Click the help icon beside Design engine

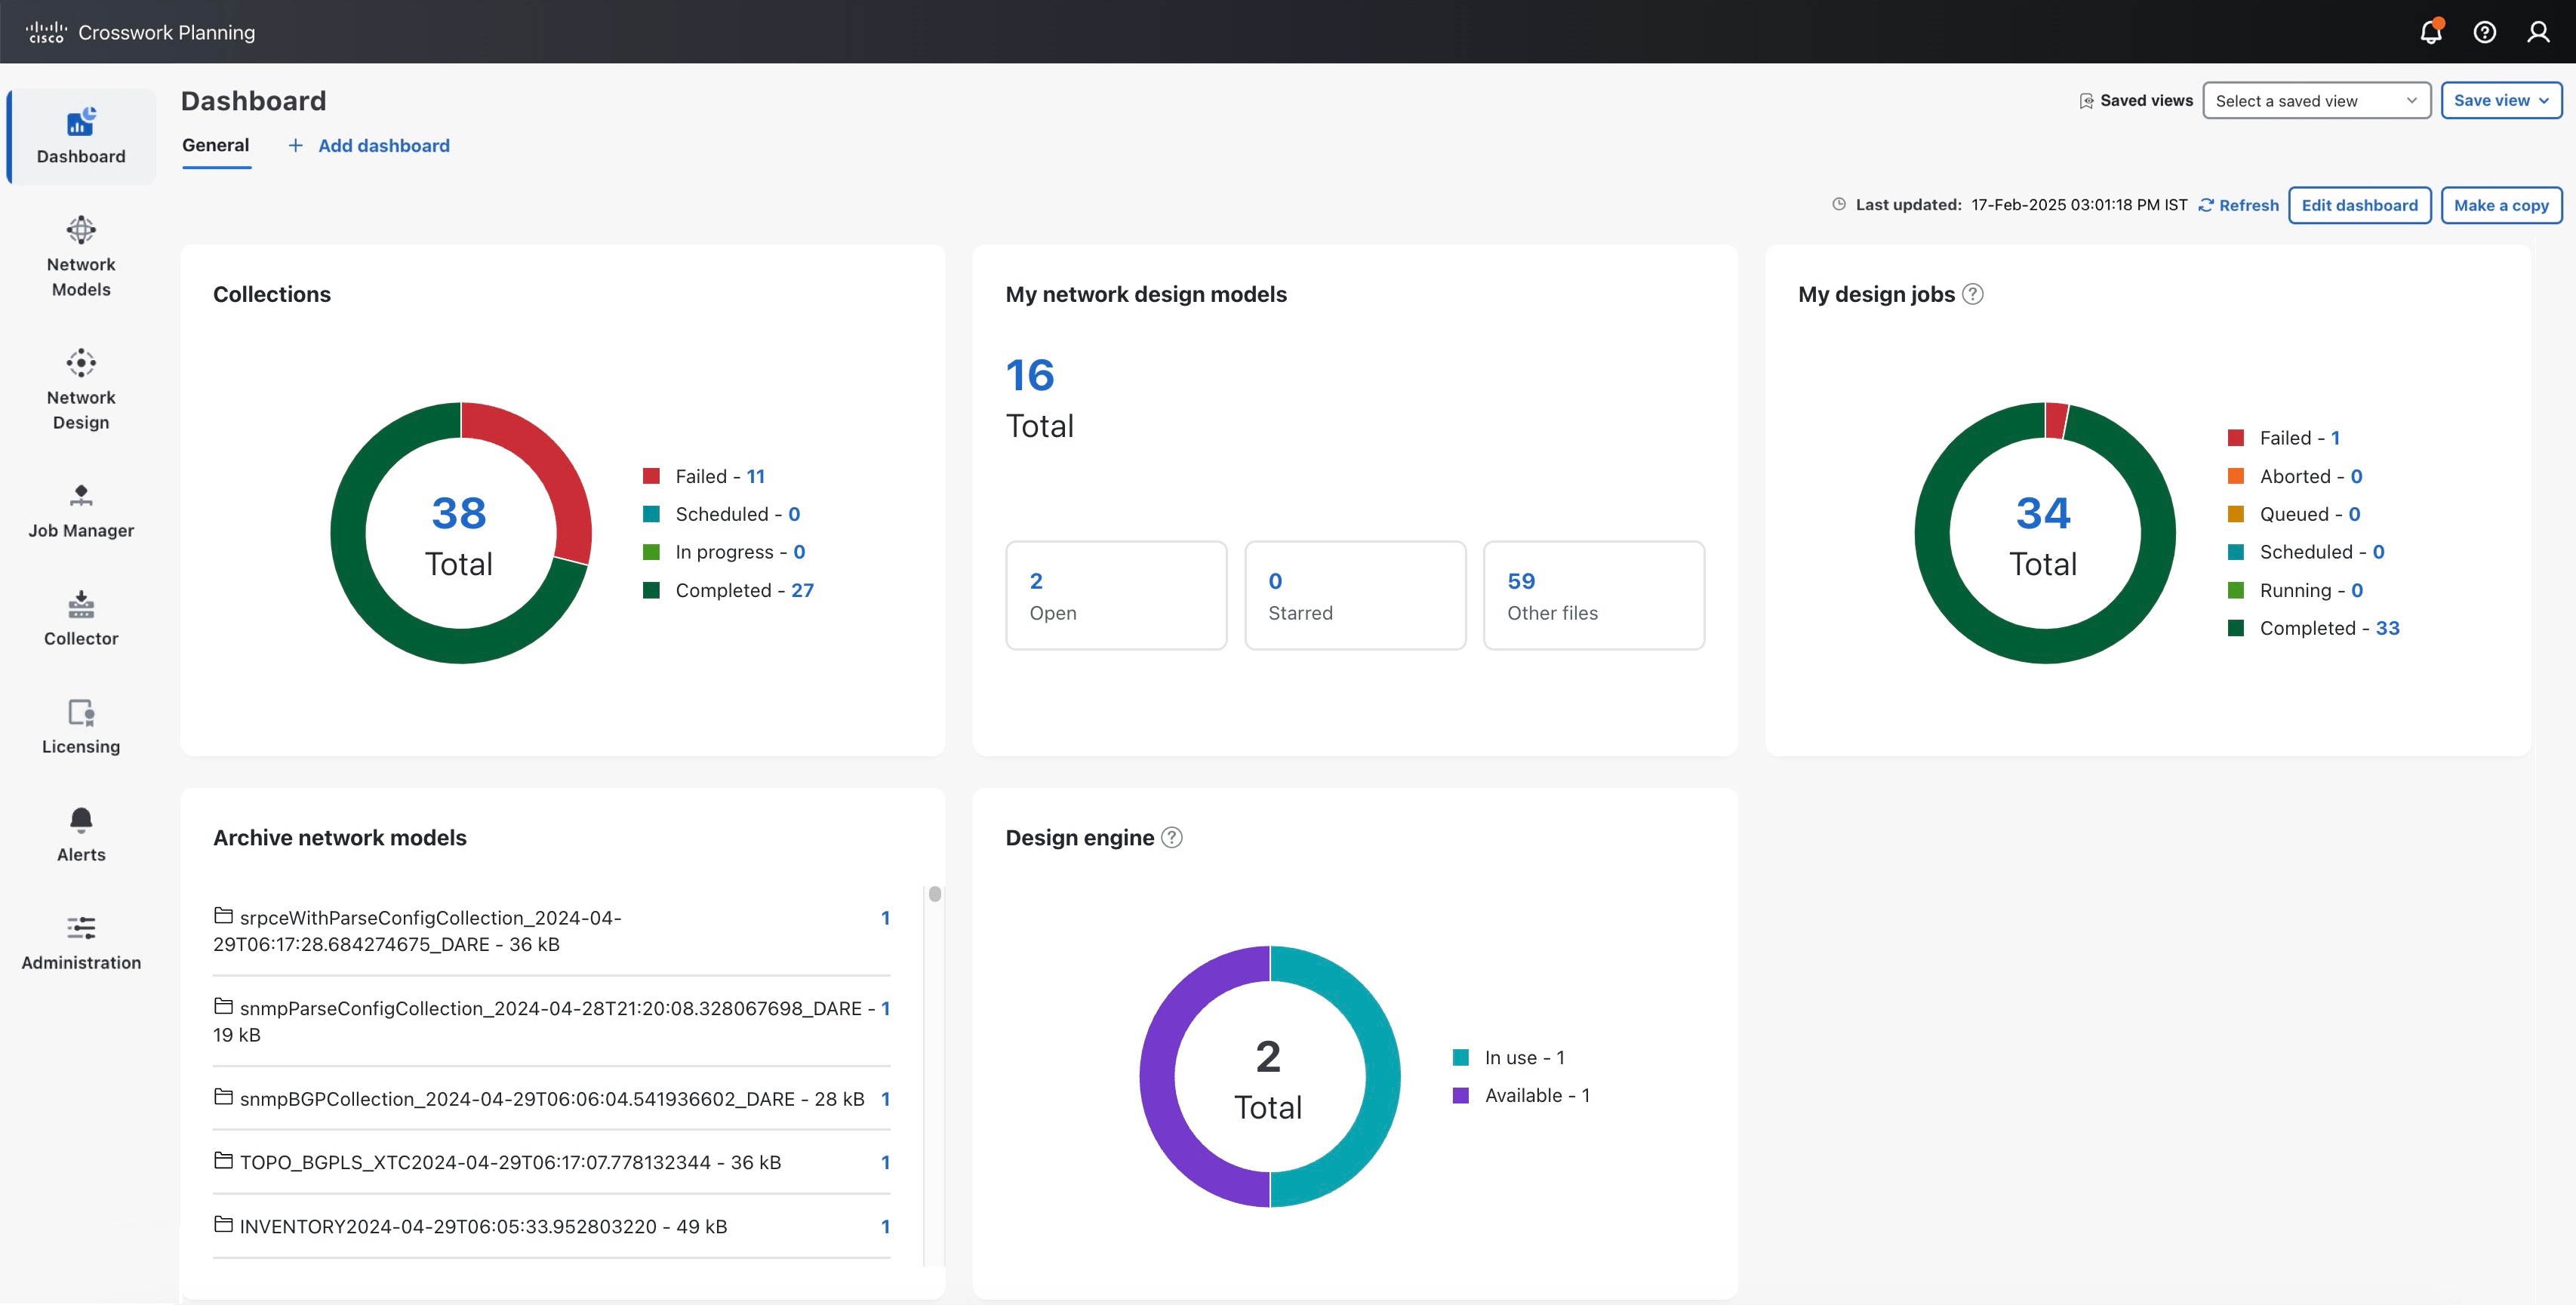point(1172,837)
